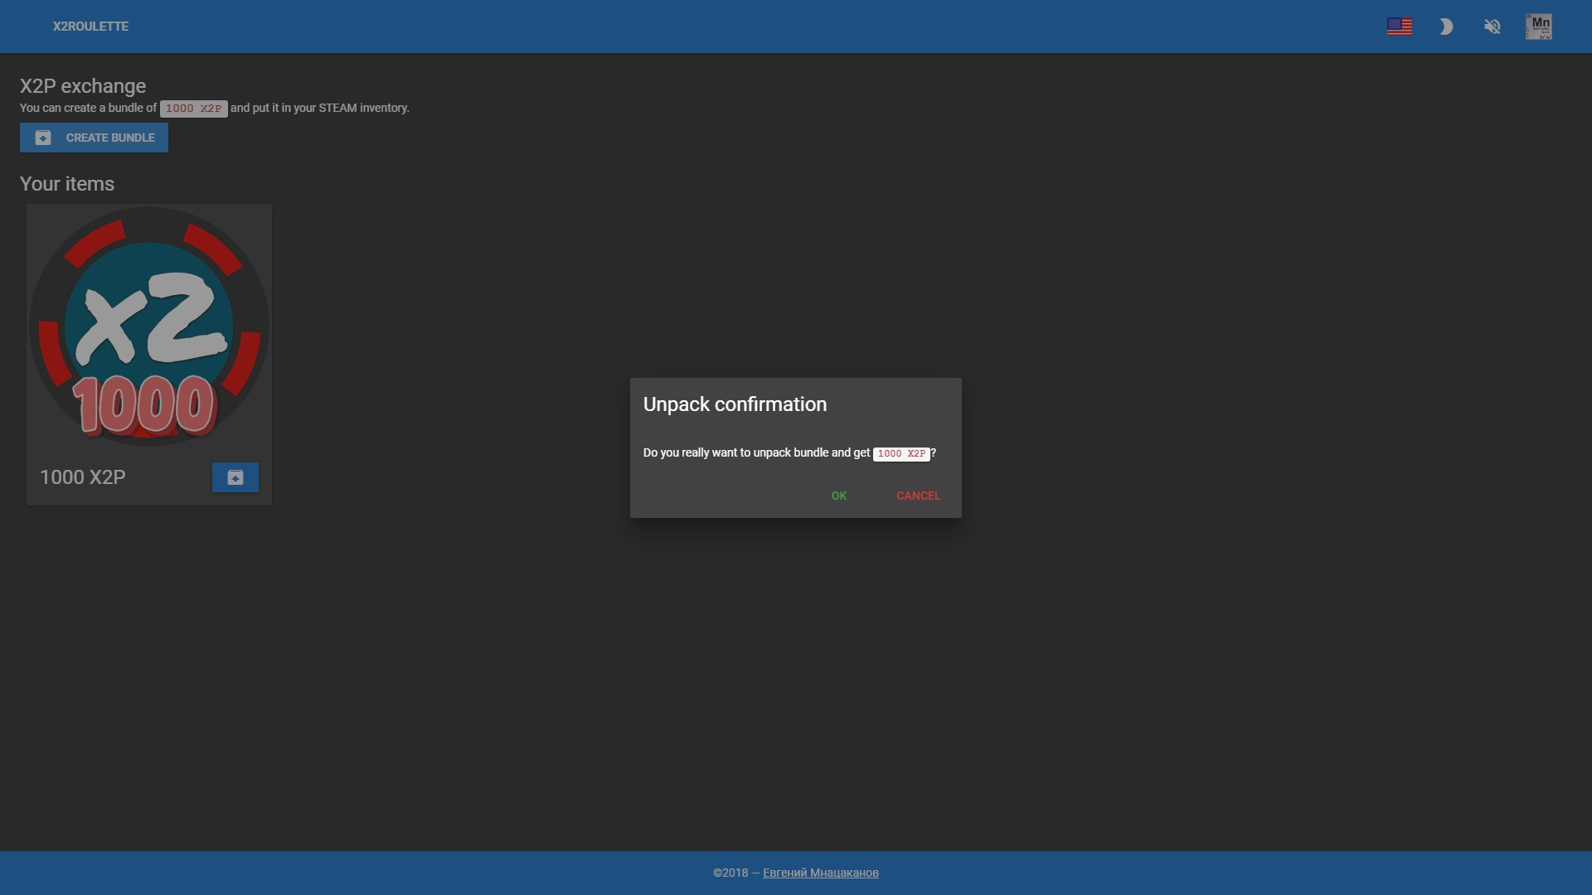This screenshot has width=1592, height=895.
Task: Click the archive icon inside Create Bundle
Action: tap(43, 138)
